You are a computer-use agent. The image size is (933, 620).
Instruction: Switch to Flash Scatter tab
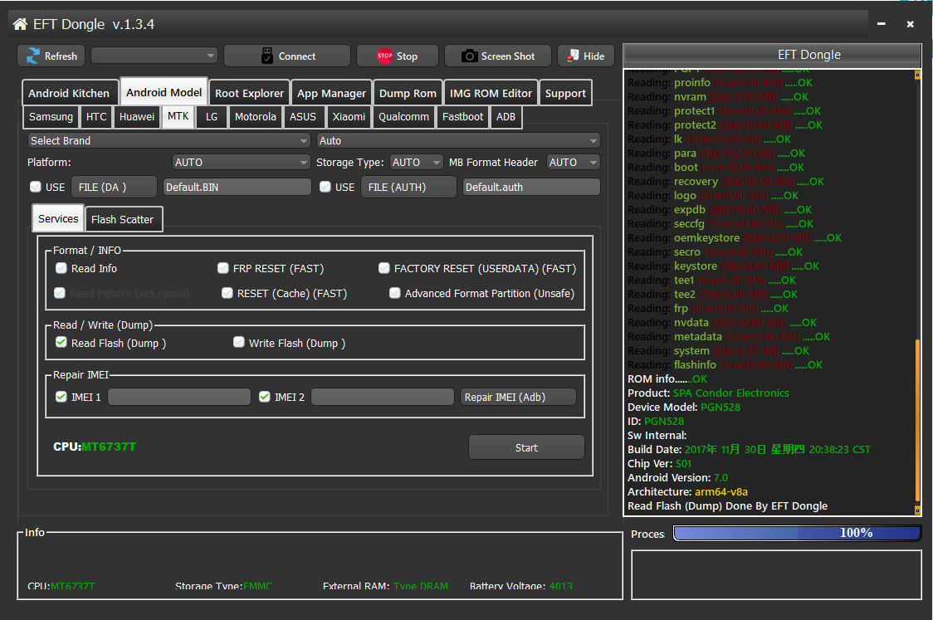[x=123, y=220]
